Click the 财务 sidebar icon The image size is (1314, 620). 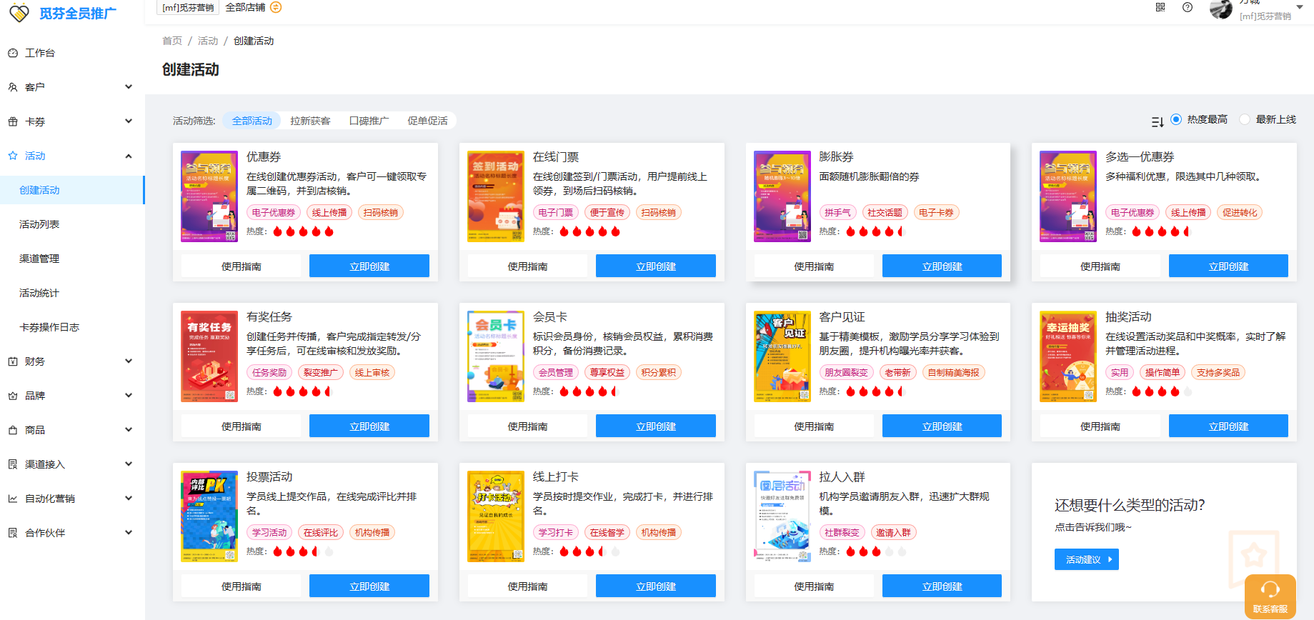[x=13, y=361]
